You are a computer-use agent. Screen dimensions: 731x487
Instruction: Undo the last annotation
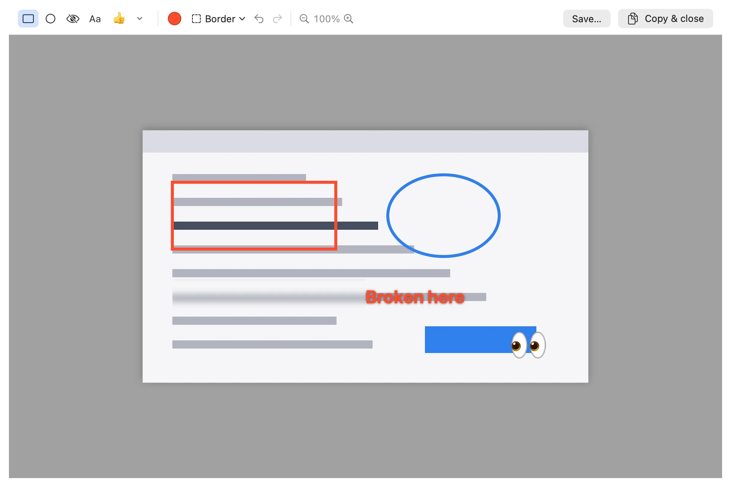click(259, 19)
